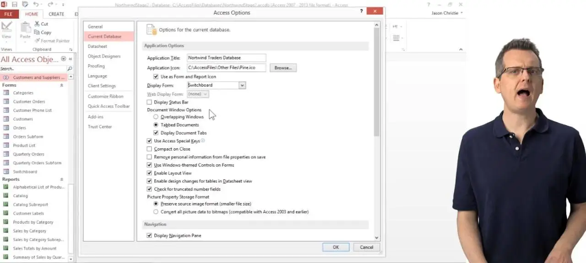Click the Cut scissors icon
This screenshot has height=263, width=586.
[x=37, y=24]
